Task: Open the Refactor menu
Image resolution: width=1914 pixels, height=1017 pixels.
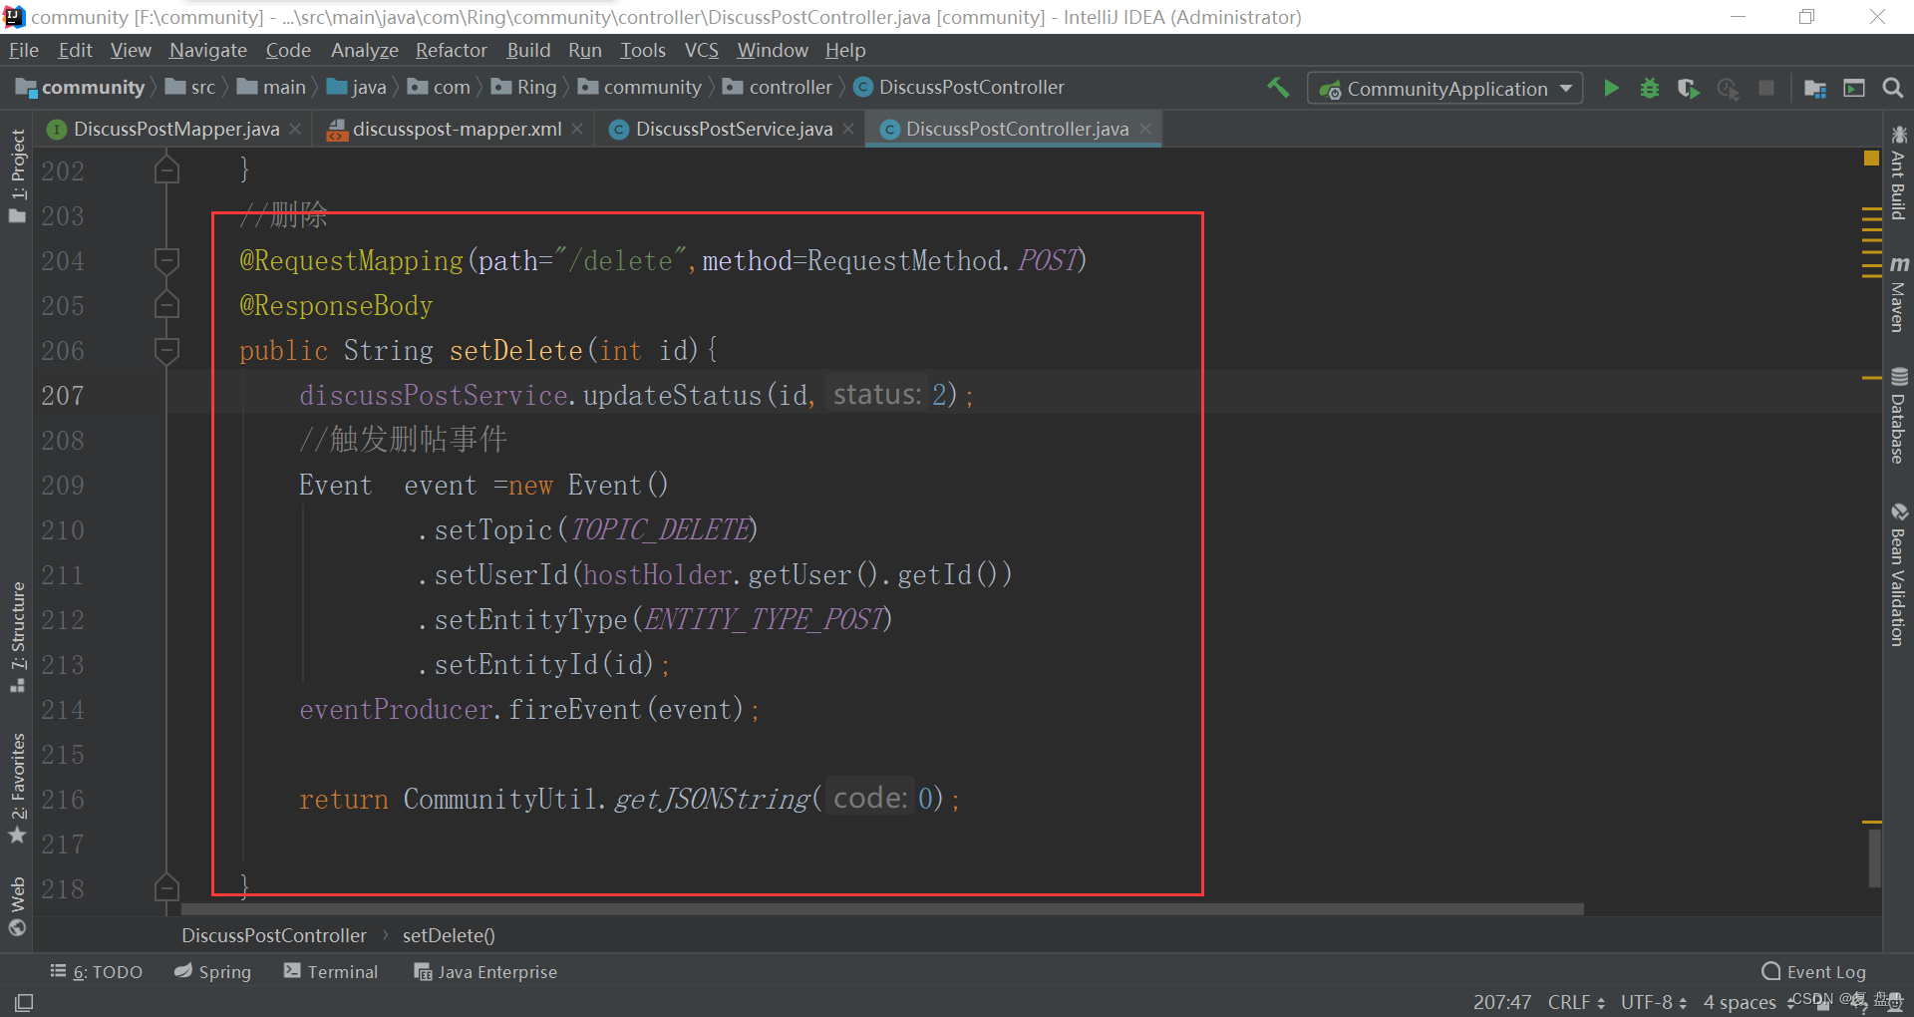Action: click(451, 50)
